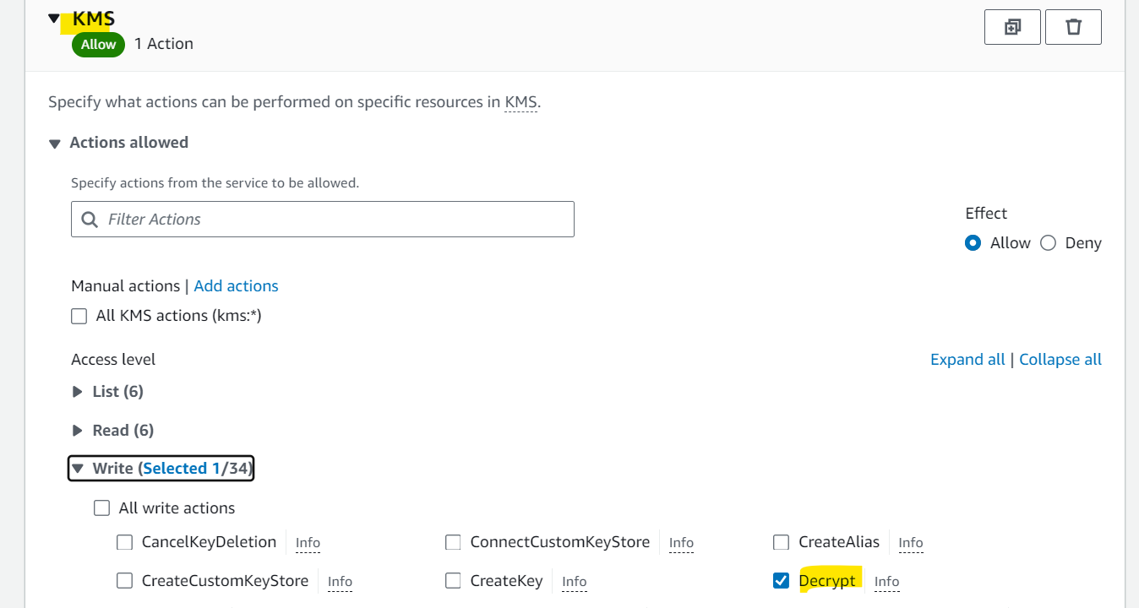
Task: Click the '1 Action' summary text
Action: pyautogui.click(x=164, y=44)
